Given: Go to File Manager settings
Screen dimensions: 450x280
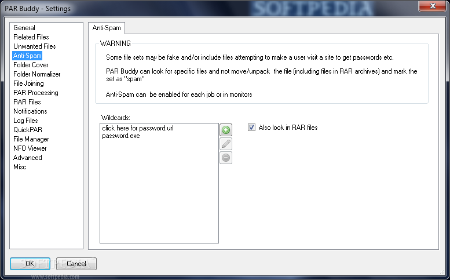Looking at the screenshot, I should pos(31,139).
